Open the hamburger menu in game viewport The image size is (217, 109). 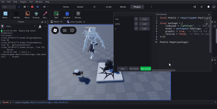coord(65,30)
